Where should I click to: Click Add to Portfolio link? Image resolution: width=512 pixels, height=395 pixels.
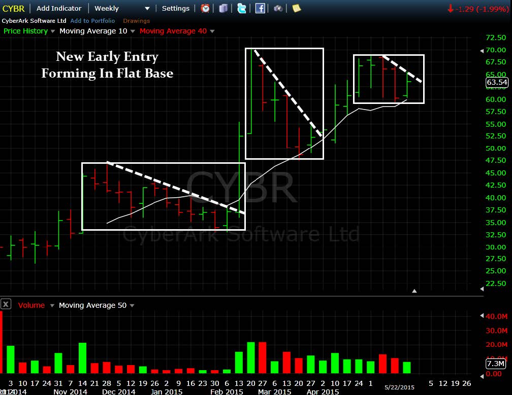click(x=93, y=21)
